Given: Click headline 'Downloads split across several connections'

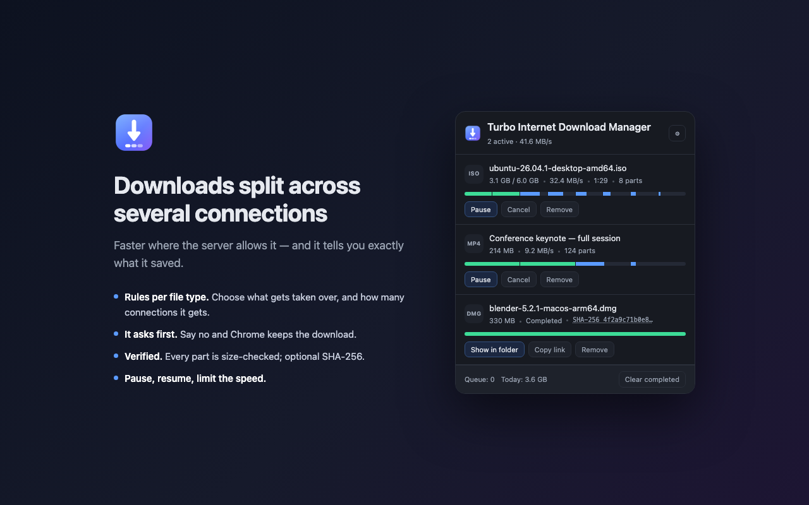Looking at the screenshot, I should coord(237,199).
